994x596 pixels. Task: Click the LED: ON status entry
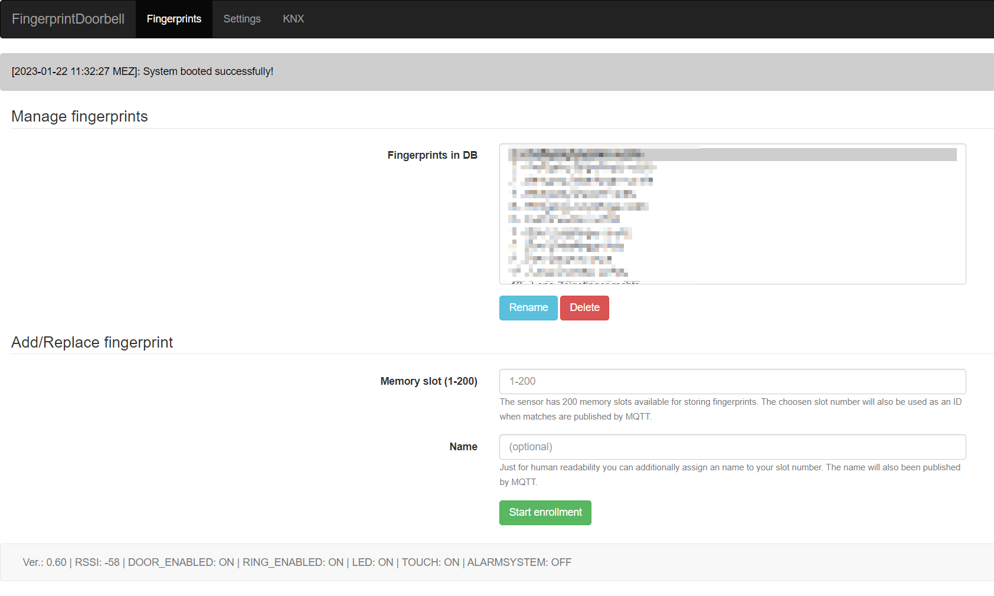coord(373,562)
